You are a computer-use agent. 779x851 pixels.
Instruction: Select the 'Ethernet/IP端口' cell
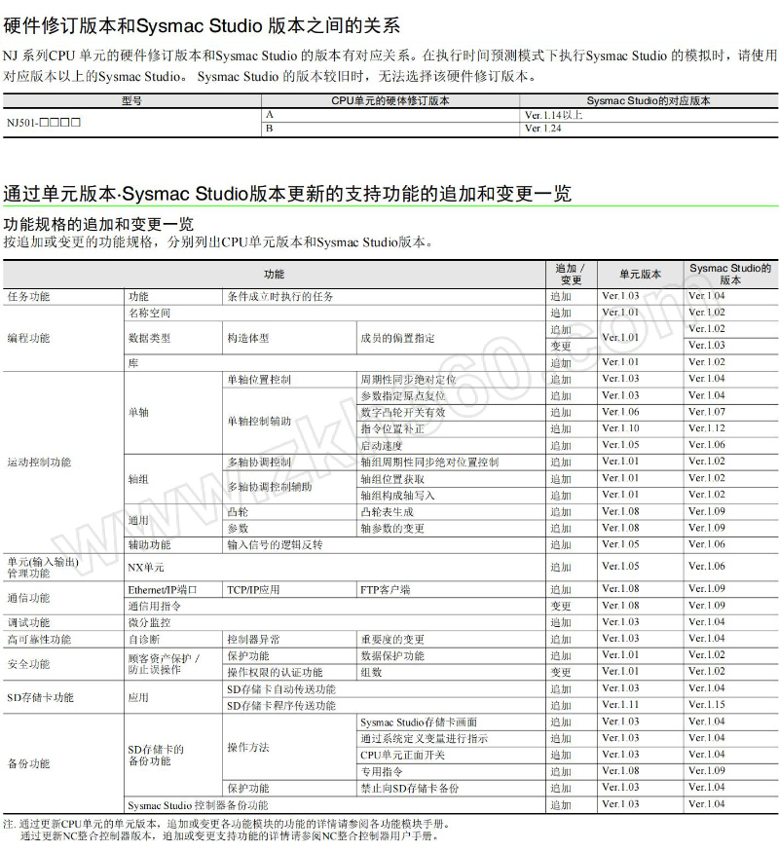[x=163, y=590]
